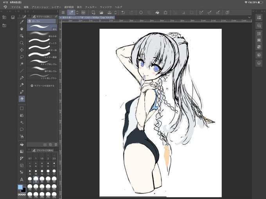This screenshot has width=266, height=199.
Task: Select the Pen tool
Action: click(x=22, y=78)
